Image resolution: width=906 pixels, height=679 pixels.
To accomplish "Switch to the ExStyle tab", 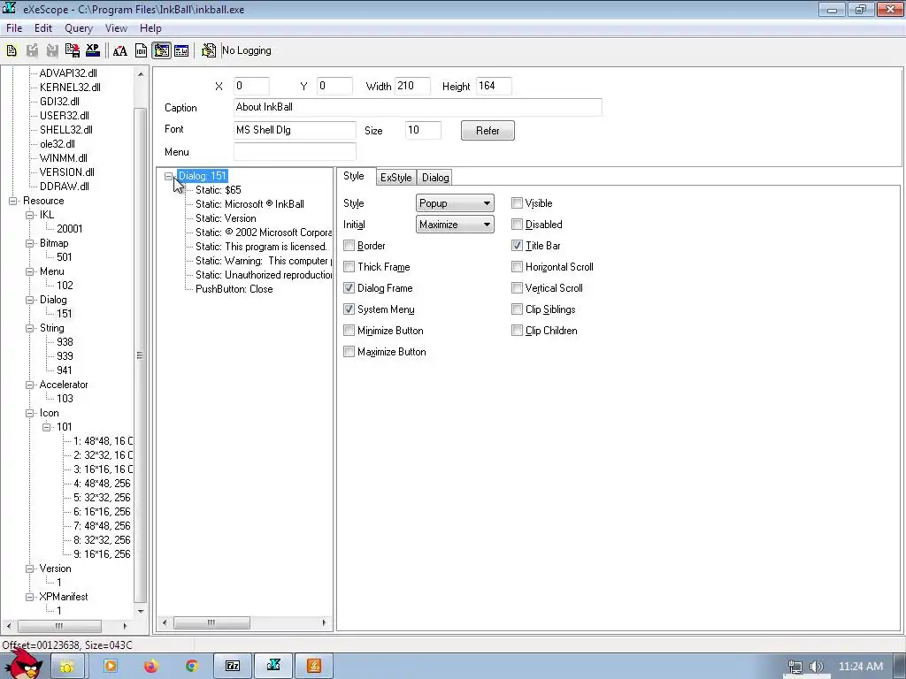I will tap(395, 178).
